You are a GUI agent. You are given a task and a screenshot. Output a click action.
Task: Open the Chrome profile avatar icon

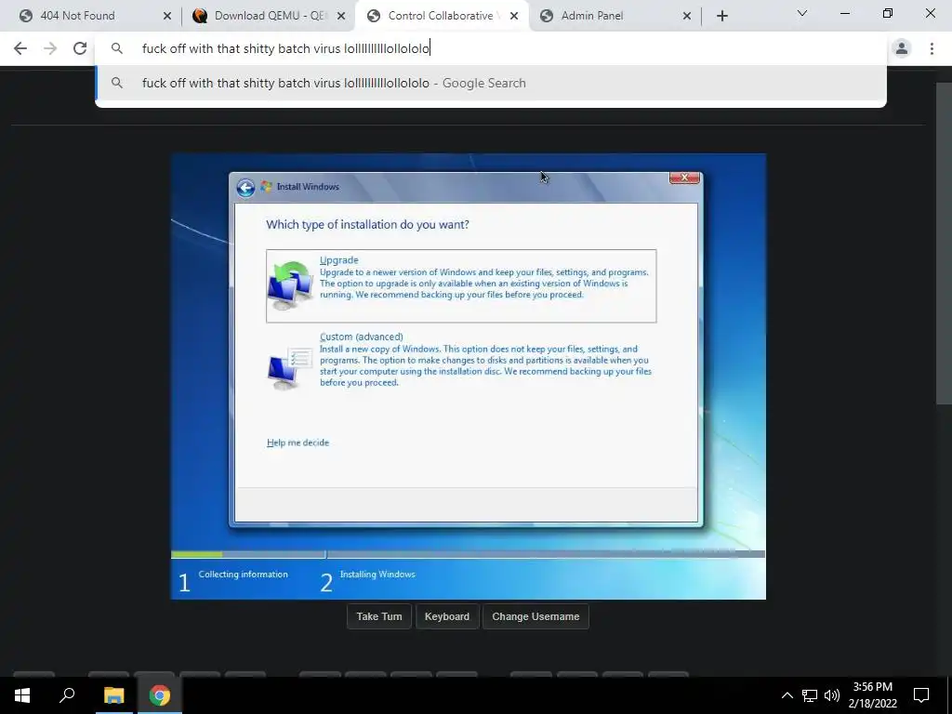[902, 48]
